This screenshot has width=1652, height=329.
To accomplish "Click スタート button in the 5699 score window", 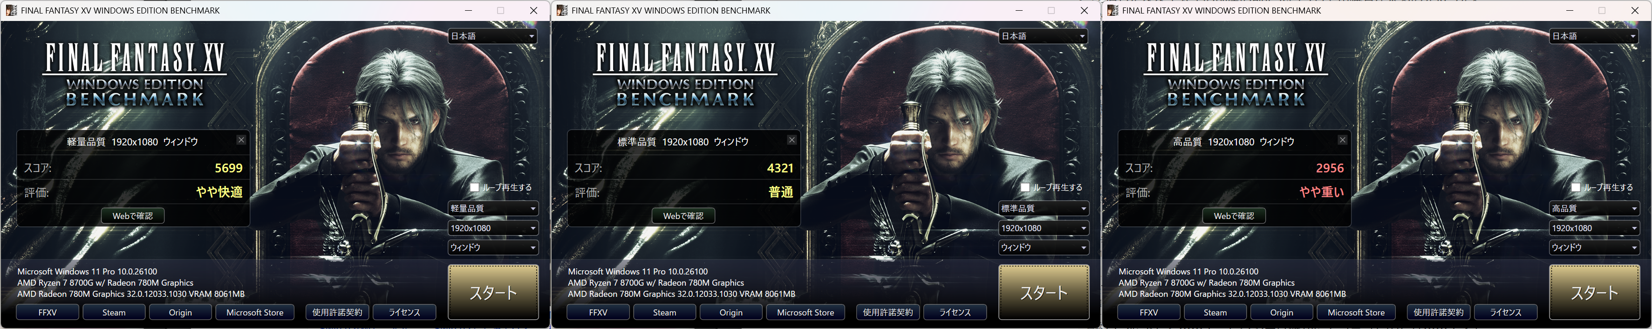I will [493, 293].
